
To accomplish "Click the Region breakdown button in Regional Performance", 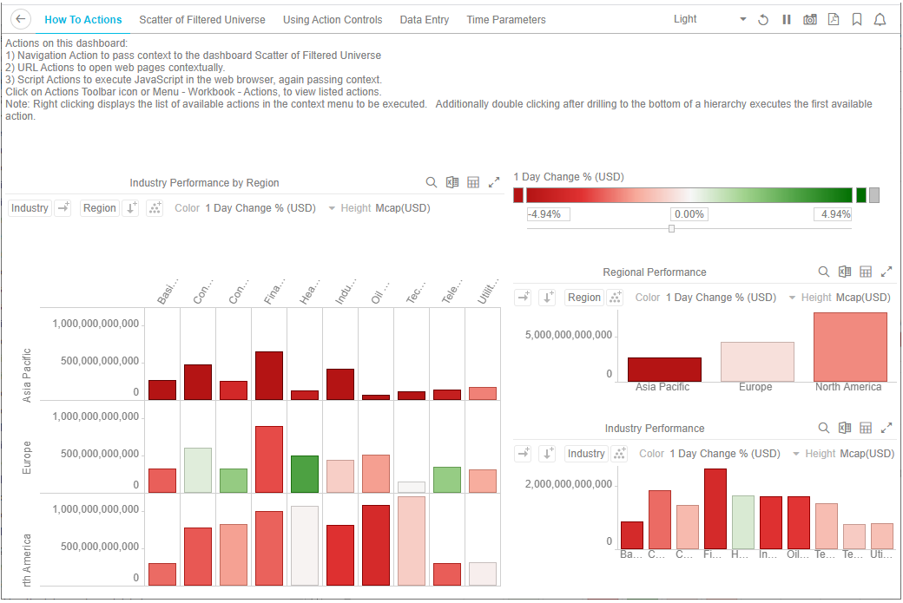I will click(x=583, y=298).
